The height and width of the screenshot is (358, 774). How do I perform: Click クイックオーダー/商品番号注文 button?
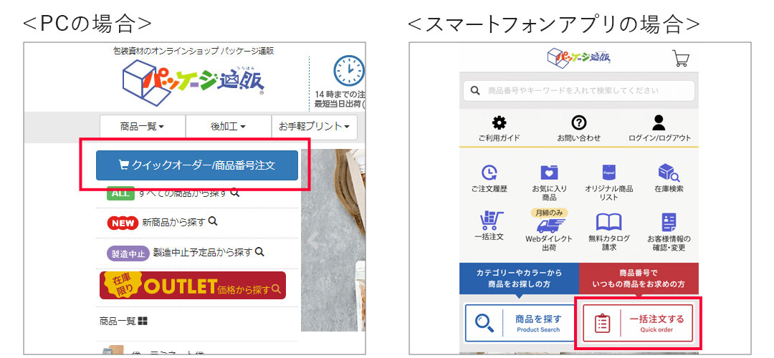197,165
